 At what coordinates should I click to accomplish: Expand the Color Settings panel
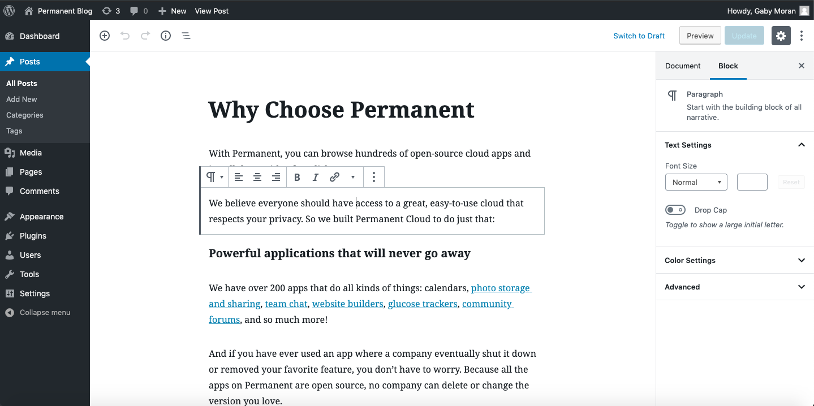(x=734, y=260)
